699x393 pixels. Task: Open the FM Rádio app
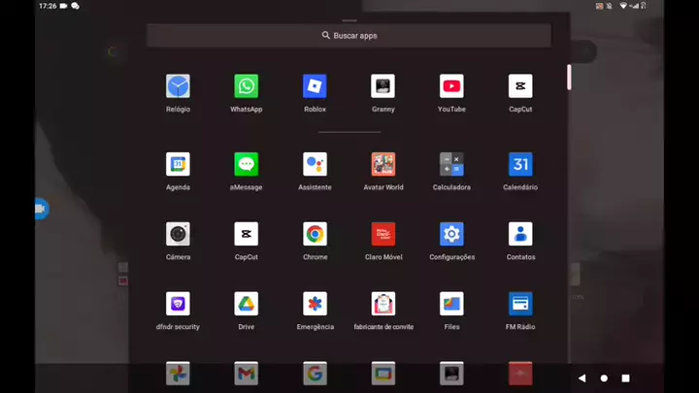click(x=520, y=304)
